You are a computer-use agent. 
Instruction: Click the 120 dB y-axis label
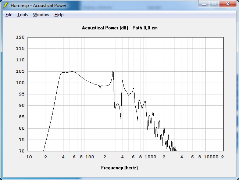coord(20,37)
